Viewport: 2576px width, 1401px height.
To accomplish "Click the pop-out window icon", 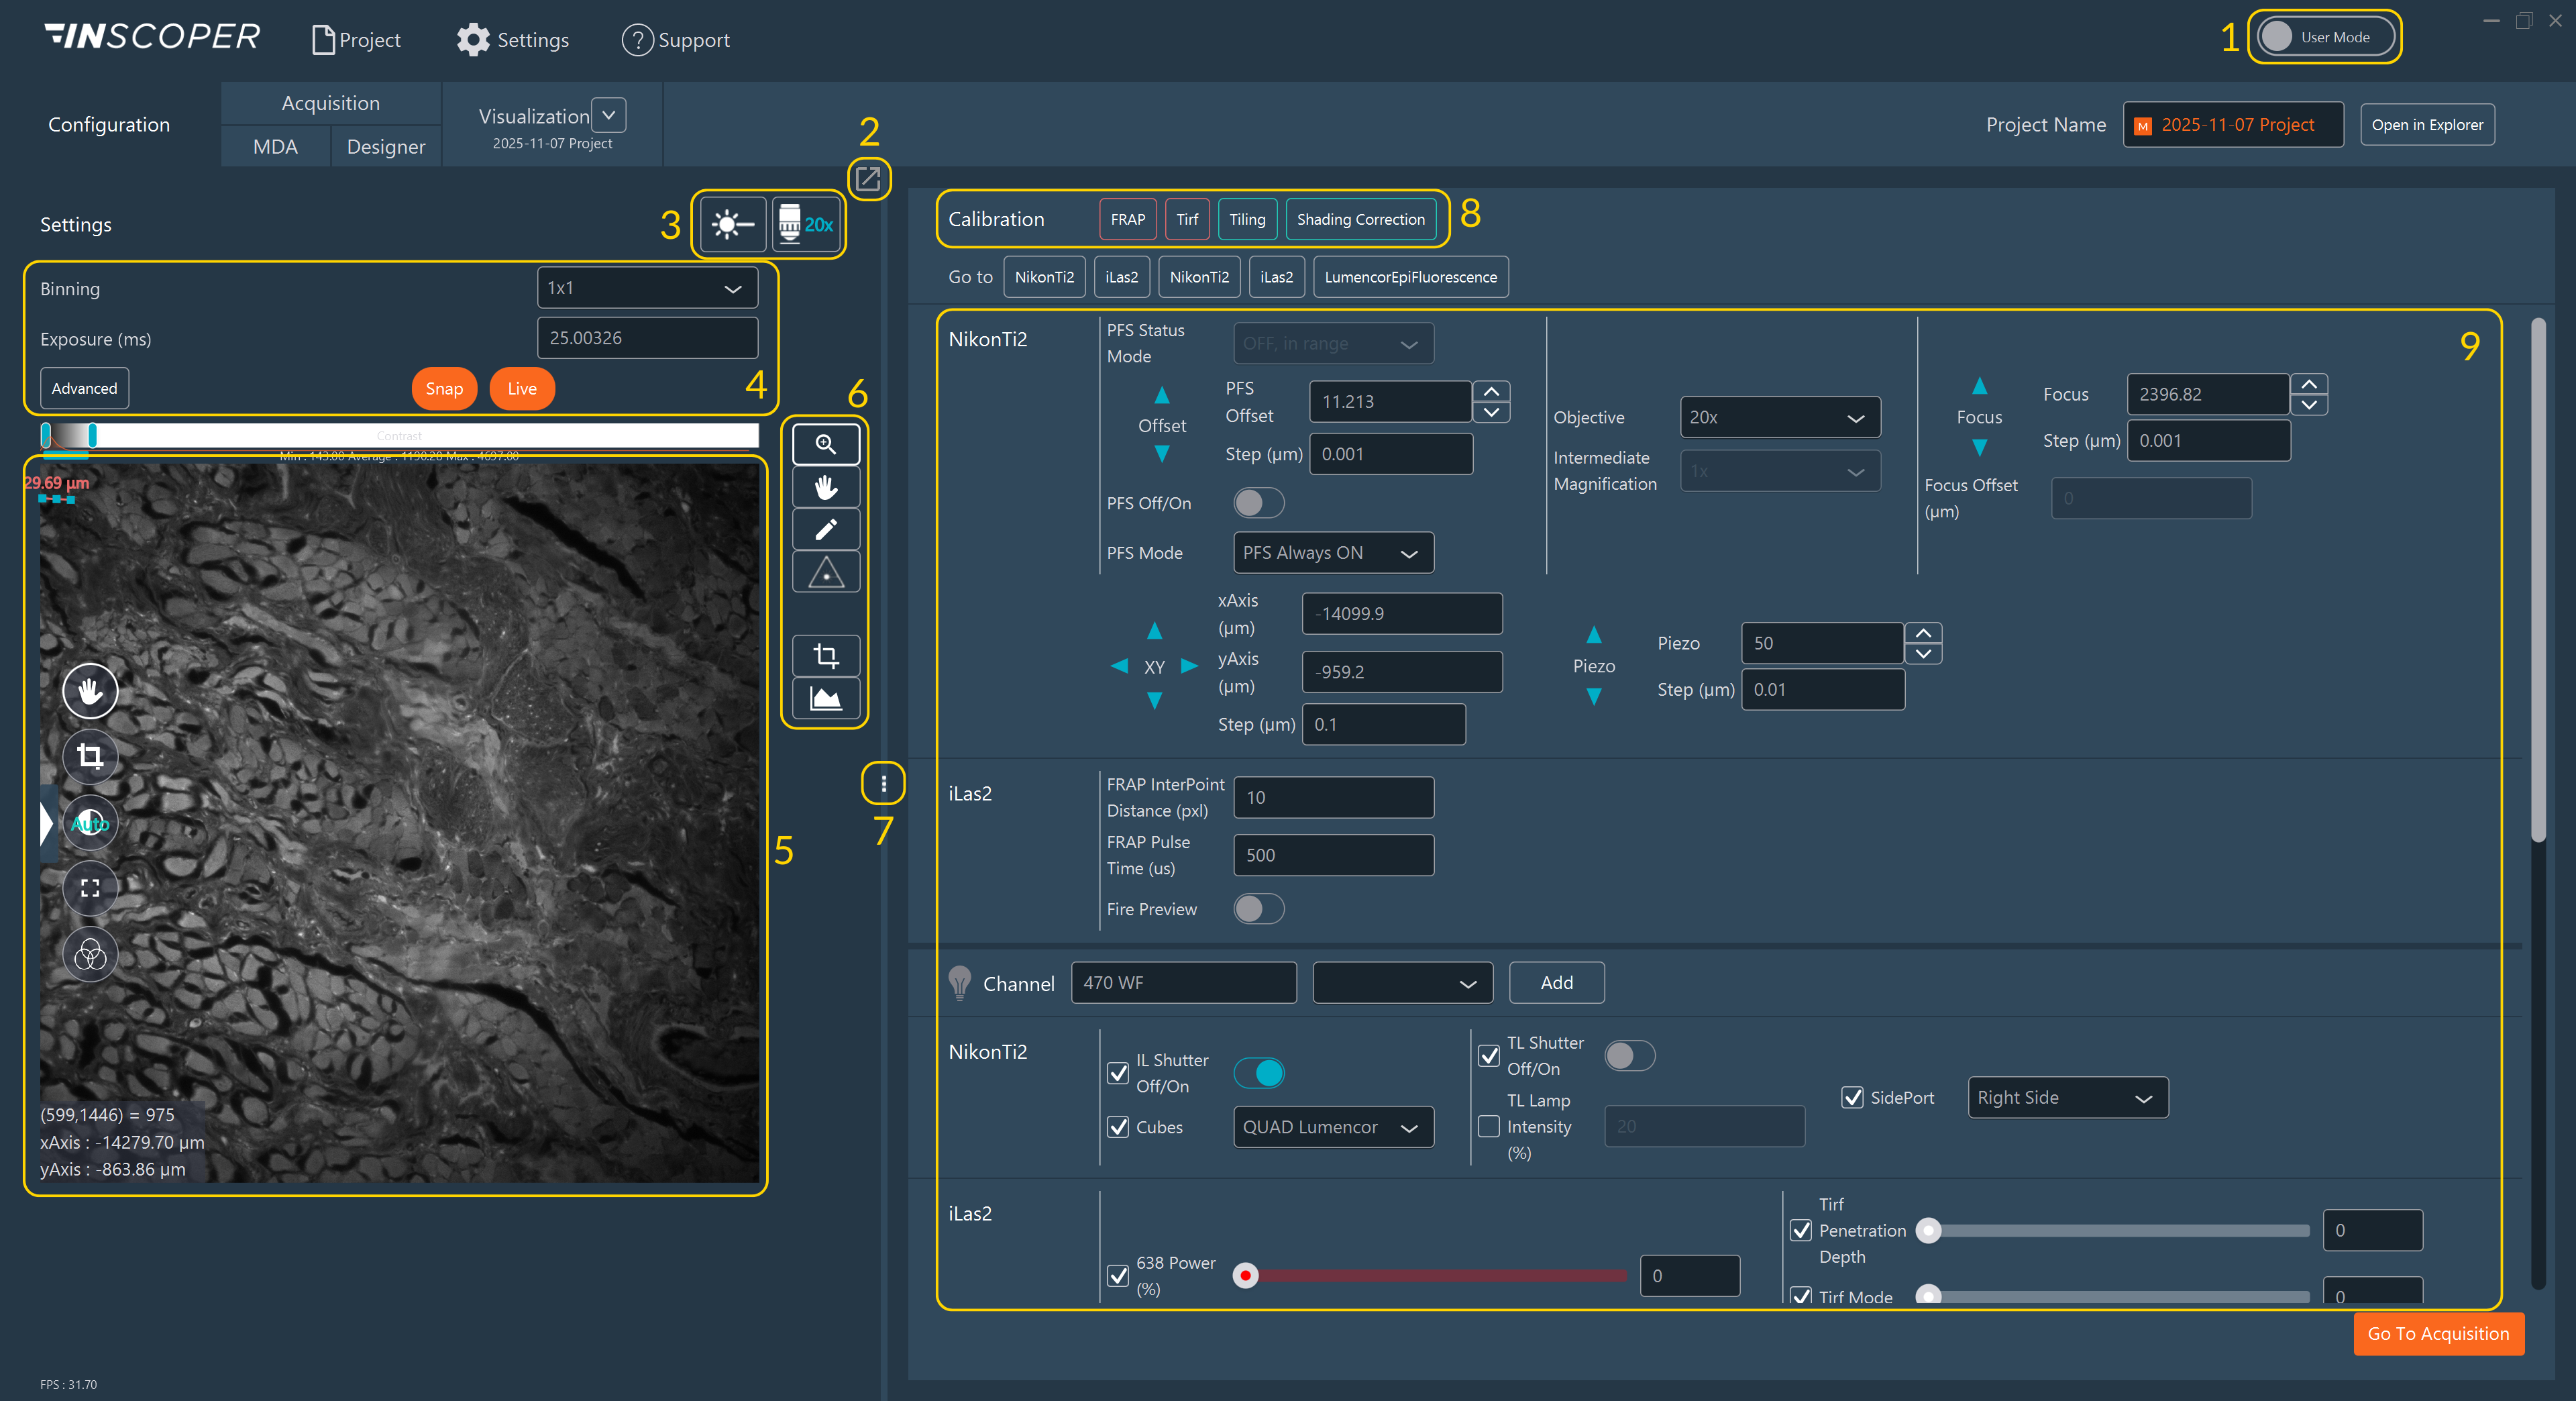I will pos(867,179).
